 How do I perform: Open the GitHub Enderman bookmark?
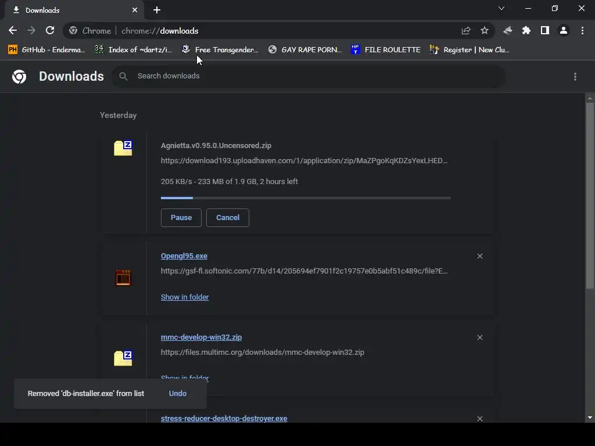46,50
